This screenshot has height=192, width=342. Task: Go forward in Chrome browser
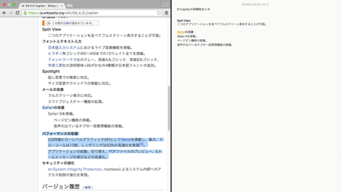[11, 13]
